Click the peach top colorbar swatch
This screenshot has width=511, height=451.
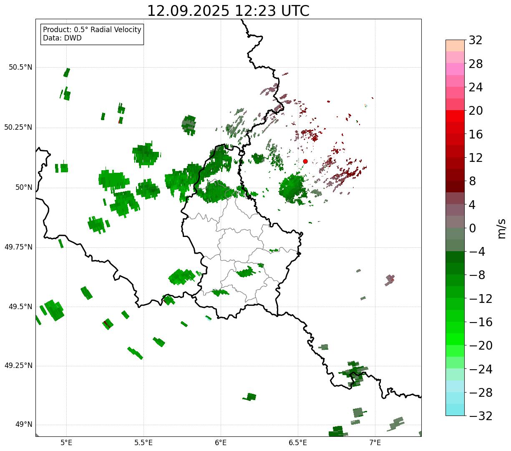[x=455, y=45]
